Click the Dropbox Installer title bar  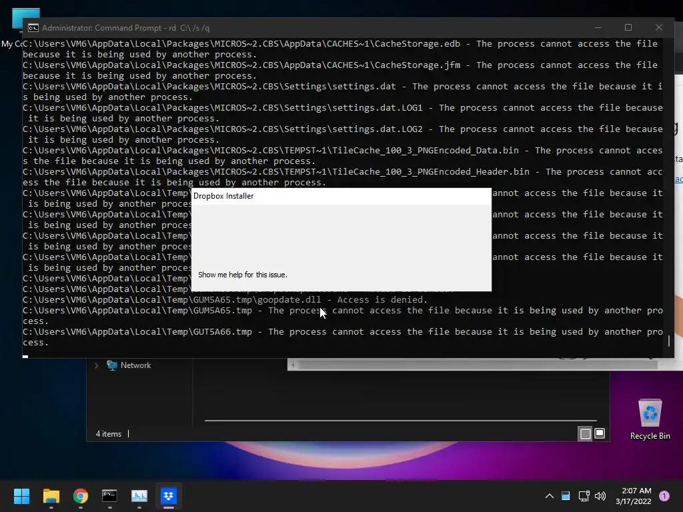[x=341, y=196]
